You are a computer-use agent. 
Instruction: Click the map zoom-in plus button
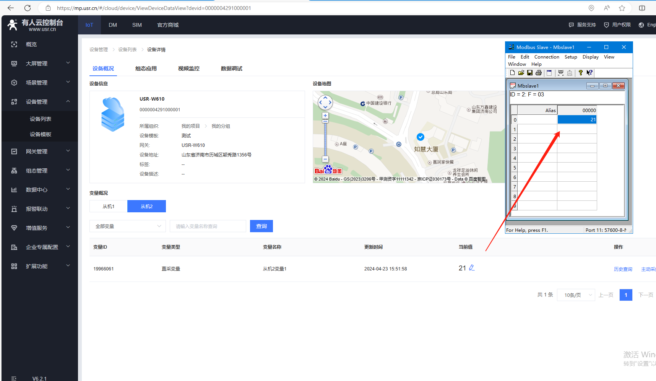[325, 116]
